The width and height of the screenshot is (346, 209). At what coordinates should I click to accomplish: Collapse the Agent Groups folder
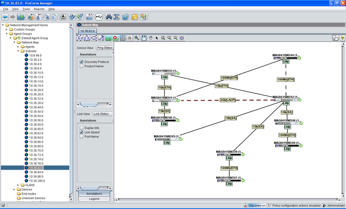pyautogui.click(x=6, y=34)
